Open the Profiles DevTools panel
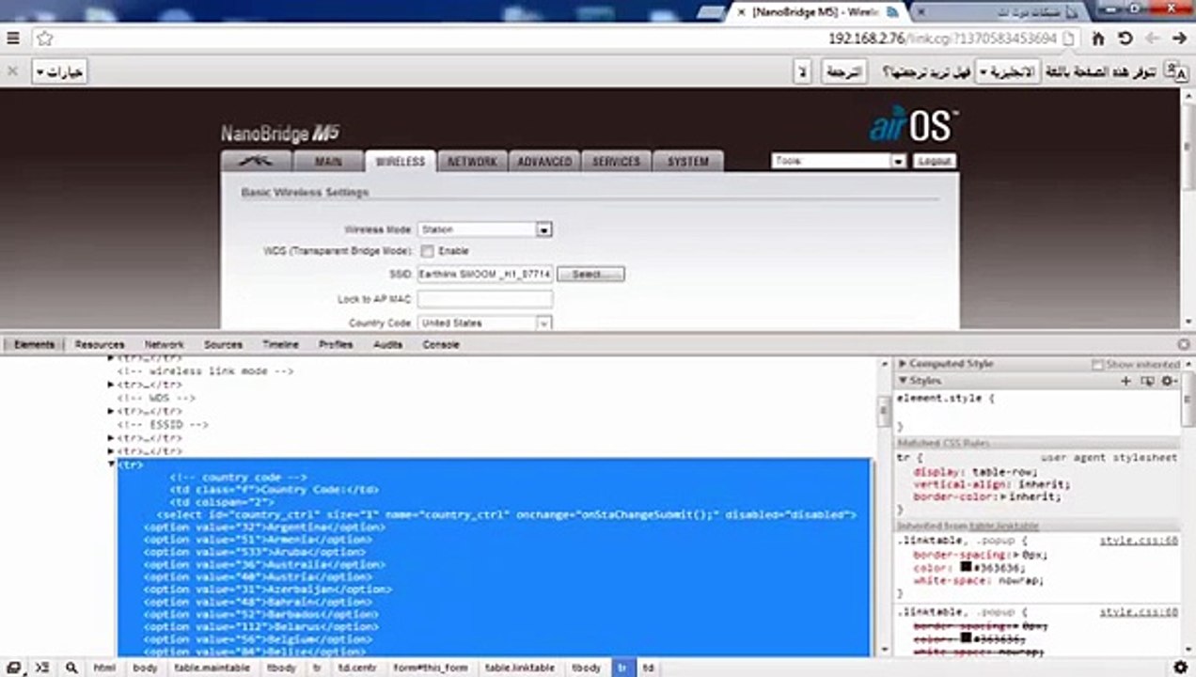Viewport: 1196px width, 677px height. (x=336, y=344)
